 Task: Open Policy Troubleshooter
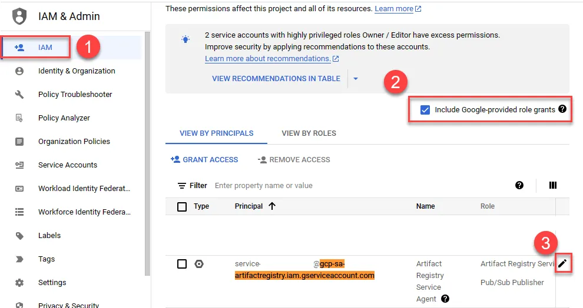click(75, 94)
